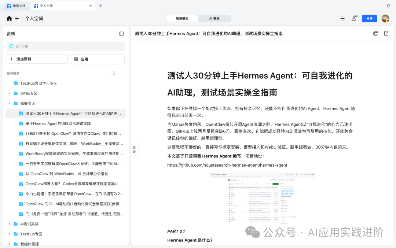Viewport: 396px width, 248px height.
Task: Open the hamburger menu icon
Action: [x=342, y=18]
